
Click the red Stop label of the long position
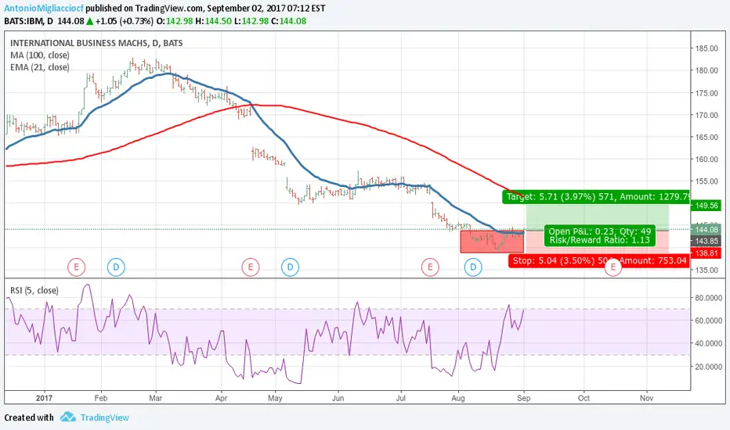click(599, 261)
